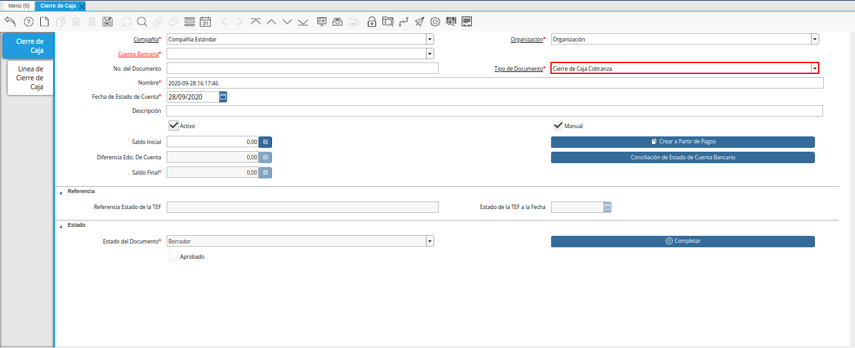Collapse the Referencia section

coord(61,192)
